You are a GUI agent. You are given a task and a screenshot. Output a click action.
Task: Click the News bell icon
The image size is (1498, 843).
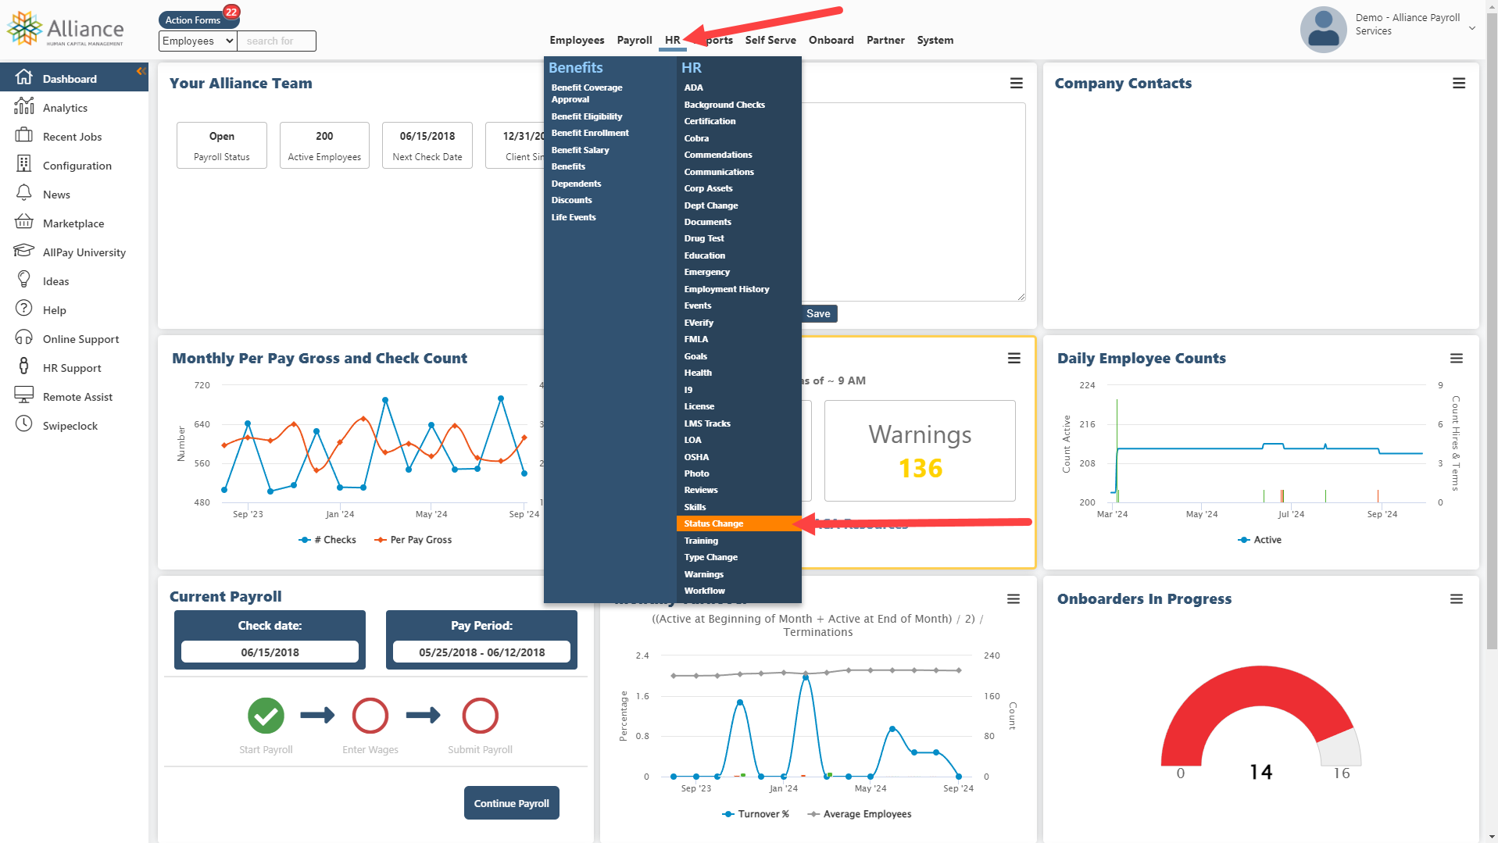[x=24, y=193]
